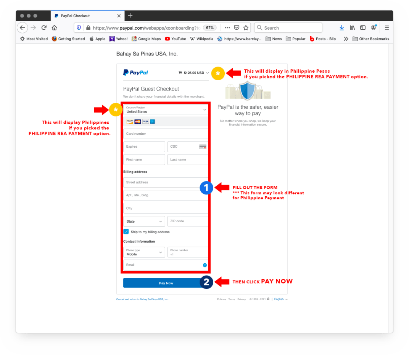Open the State dropdown
This screenshot has height=355, width=409.
pyautogui.click(x=144, y=221)
